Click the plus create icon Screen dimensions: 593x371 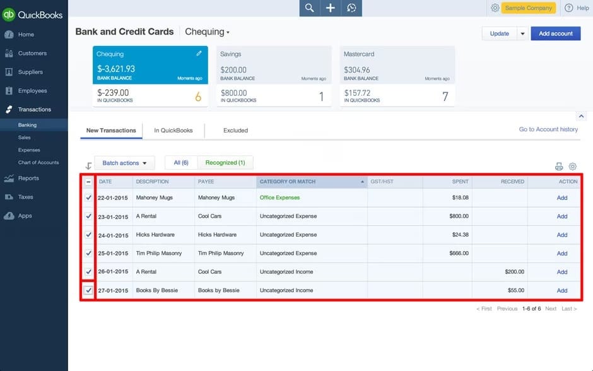[331, 8]
